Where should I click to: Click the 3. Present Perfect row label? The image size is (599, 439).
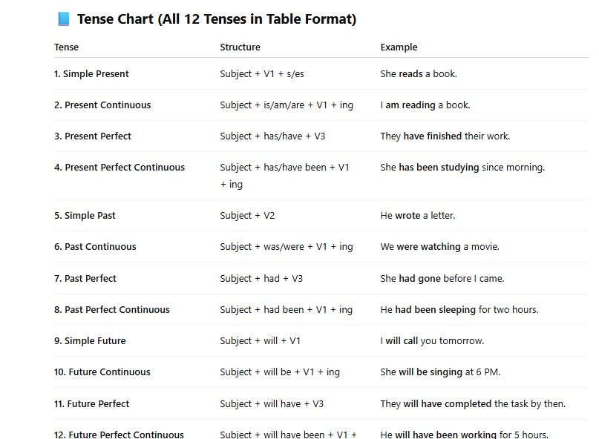coord(93,136)
